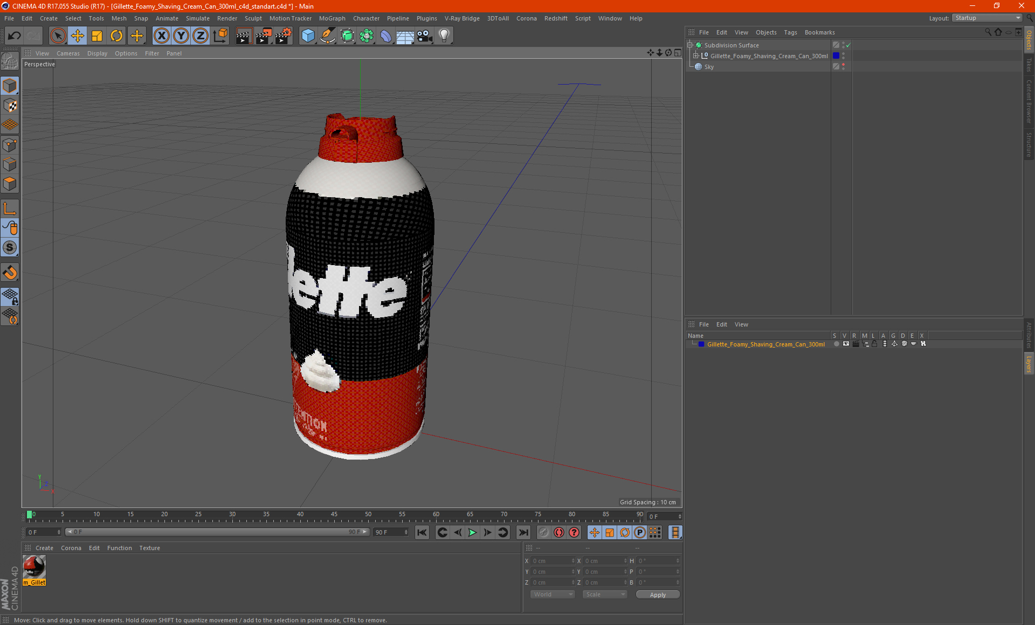
Task: Click Render View clapperboard icon
Action: pos(244,36)
